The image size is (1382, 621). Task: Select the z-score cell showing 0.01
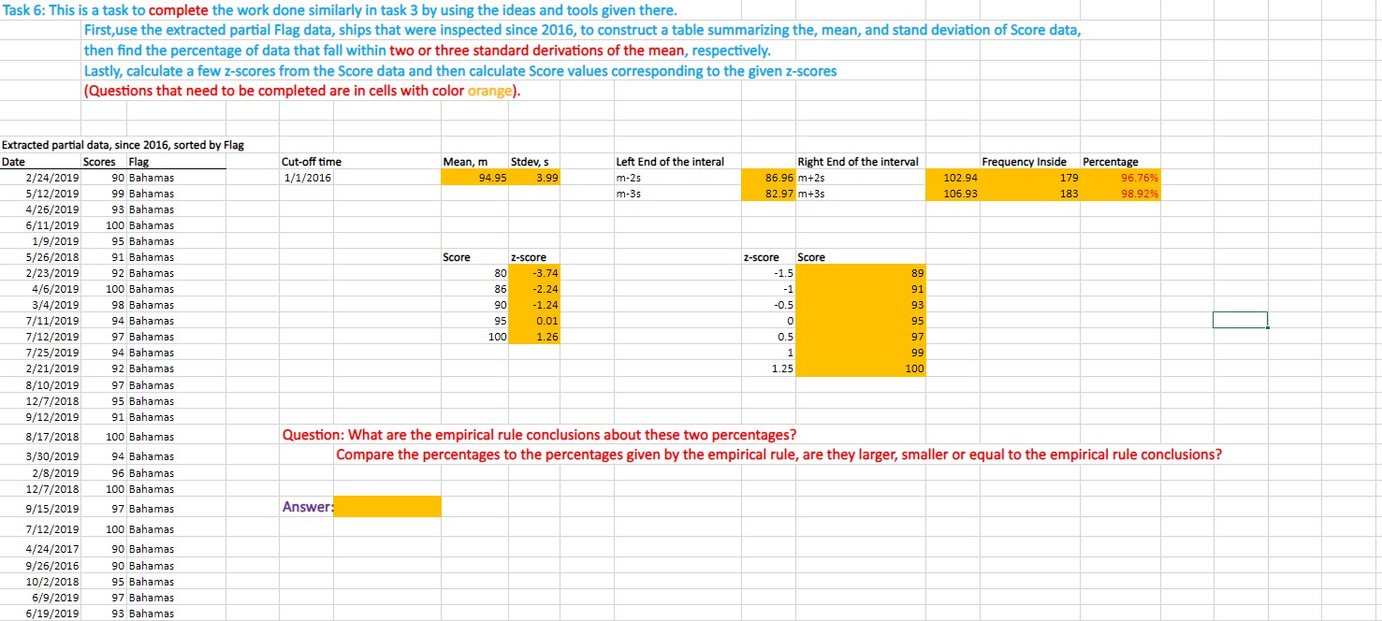tap(534, 321)
